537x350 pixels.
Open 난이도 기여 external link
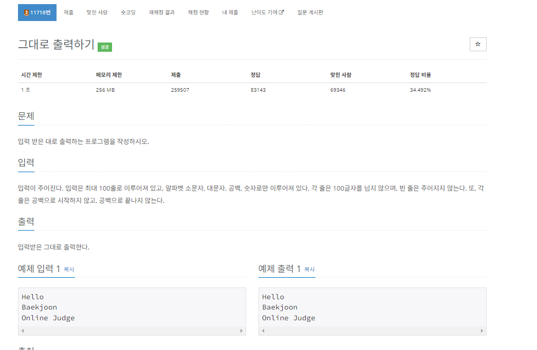(268, 13)
